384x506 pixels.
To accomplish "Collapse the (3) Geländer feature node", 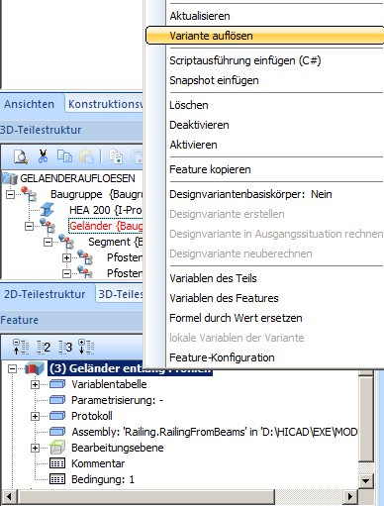I will [13, 368].
